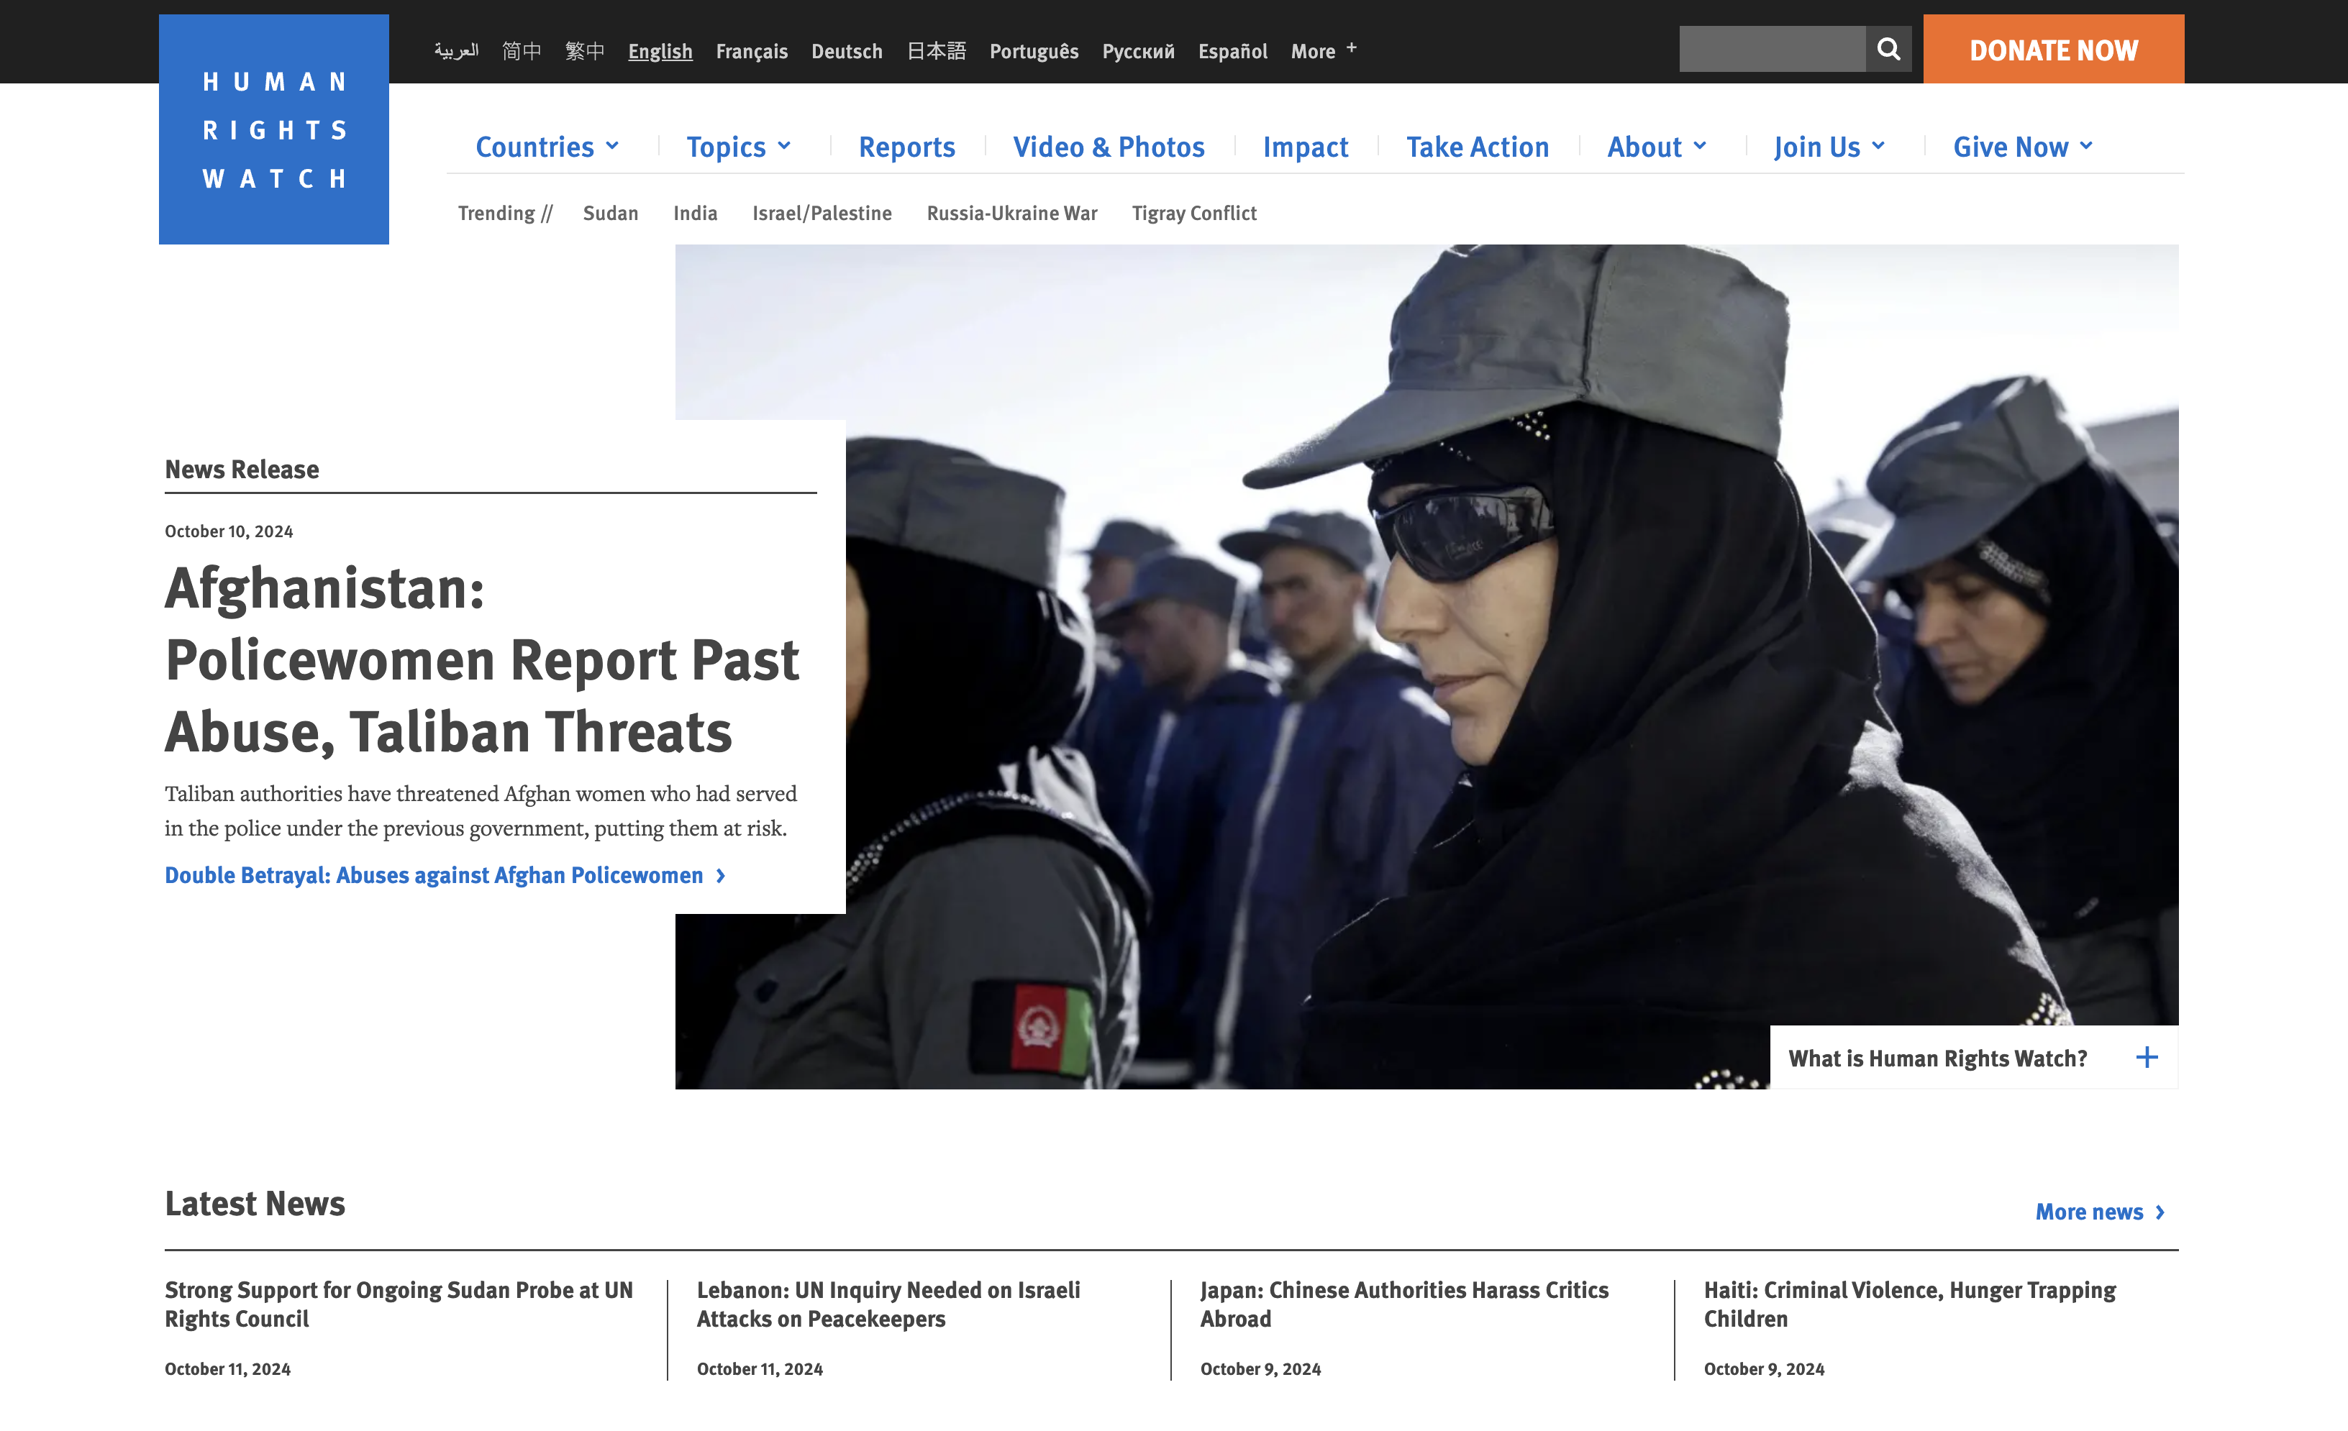This screenshot has height=1431, width=2348.
Task: Click the arrow next to More news
Action: point(2160,1212)
